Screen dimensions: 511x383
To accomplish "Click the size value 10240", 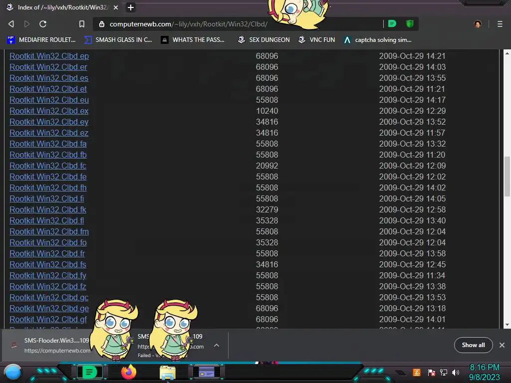I will (x=267, y=111).
